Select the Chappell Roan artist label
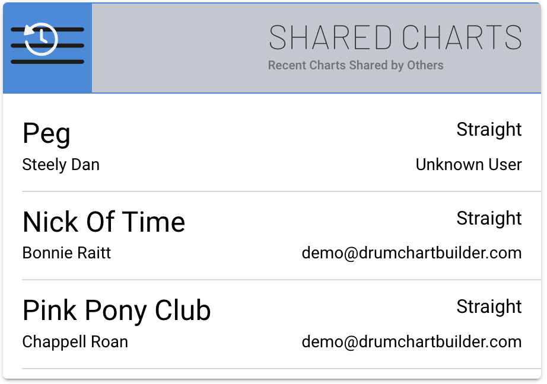547x384 pixels. tap(75, 342)
